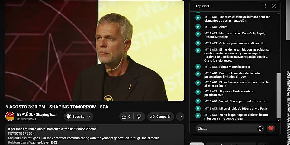Send a heart reaction in chat

click(271, 128)
